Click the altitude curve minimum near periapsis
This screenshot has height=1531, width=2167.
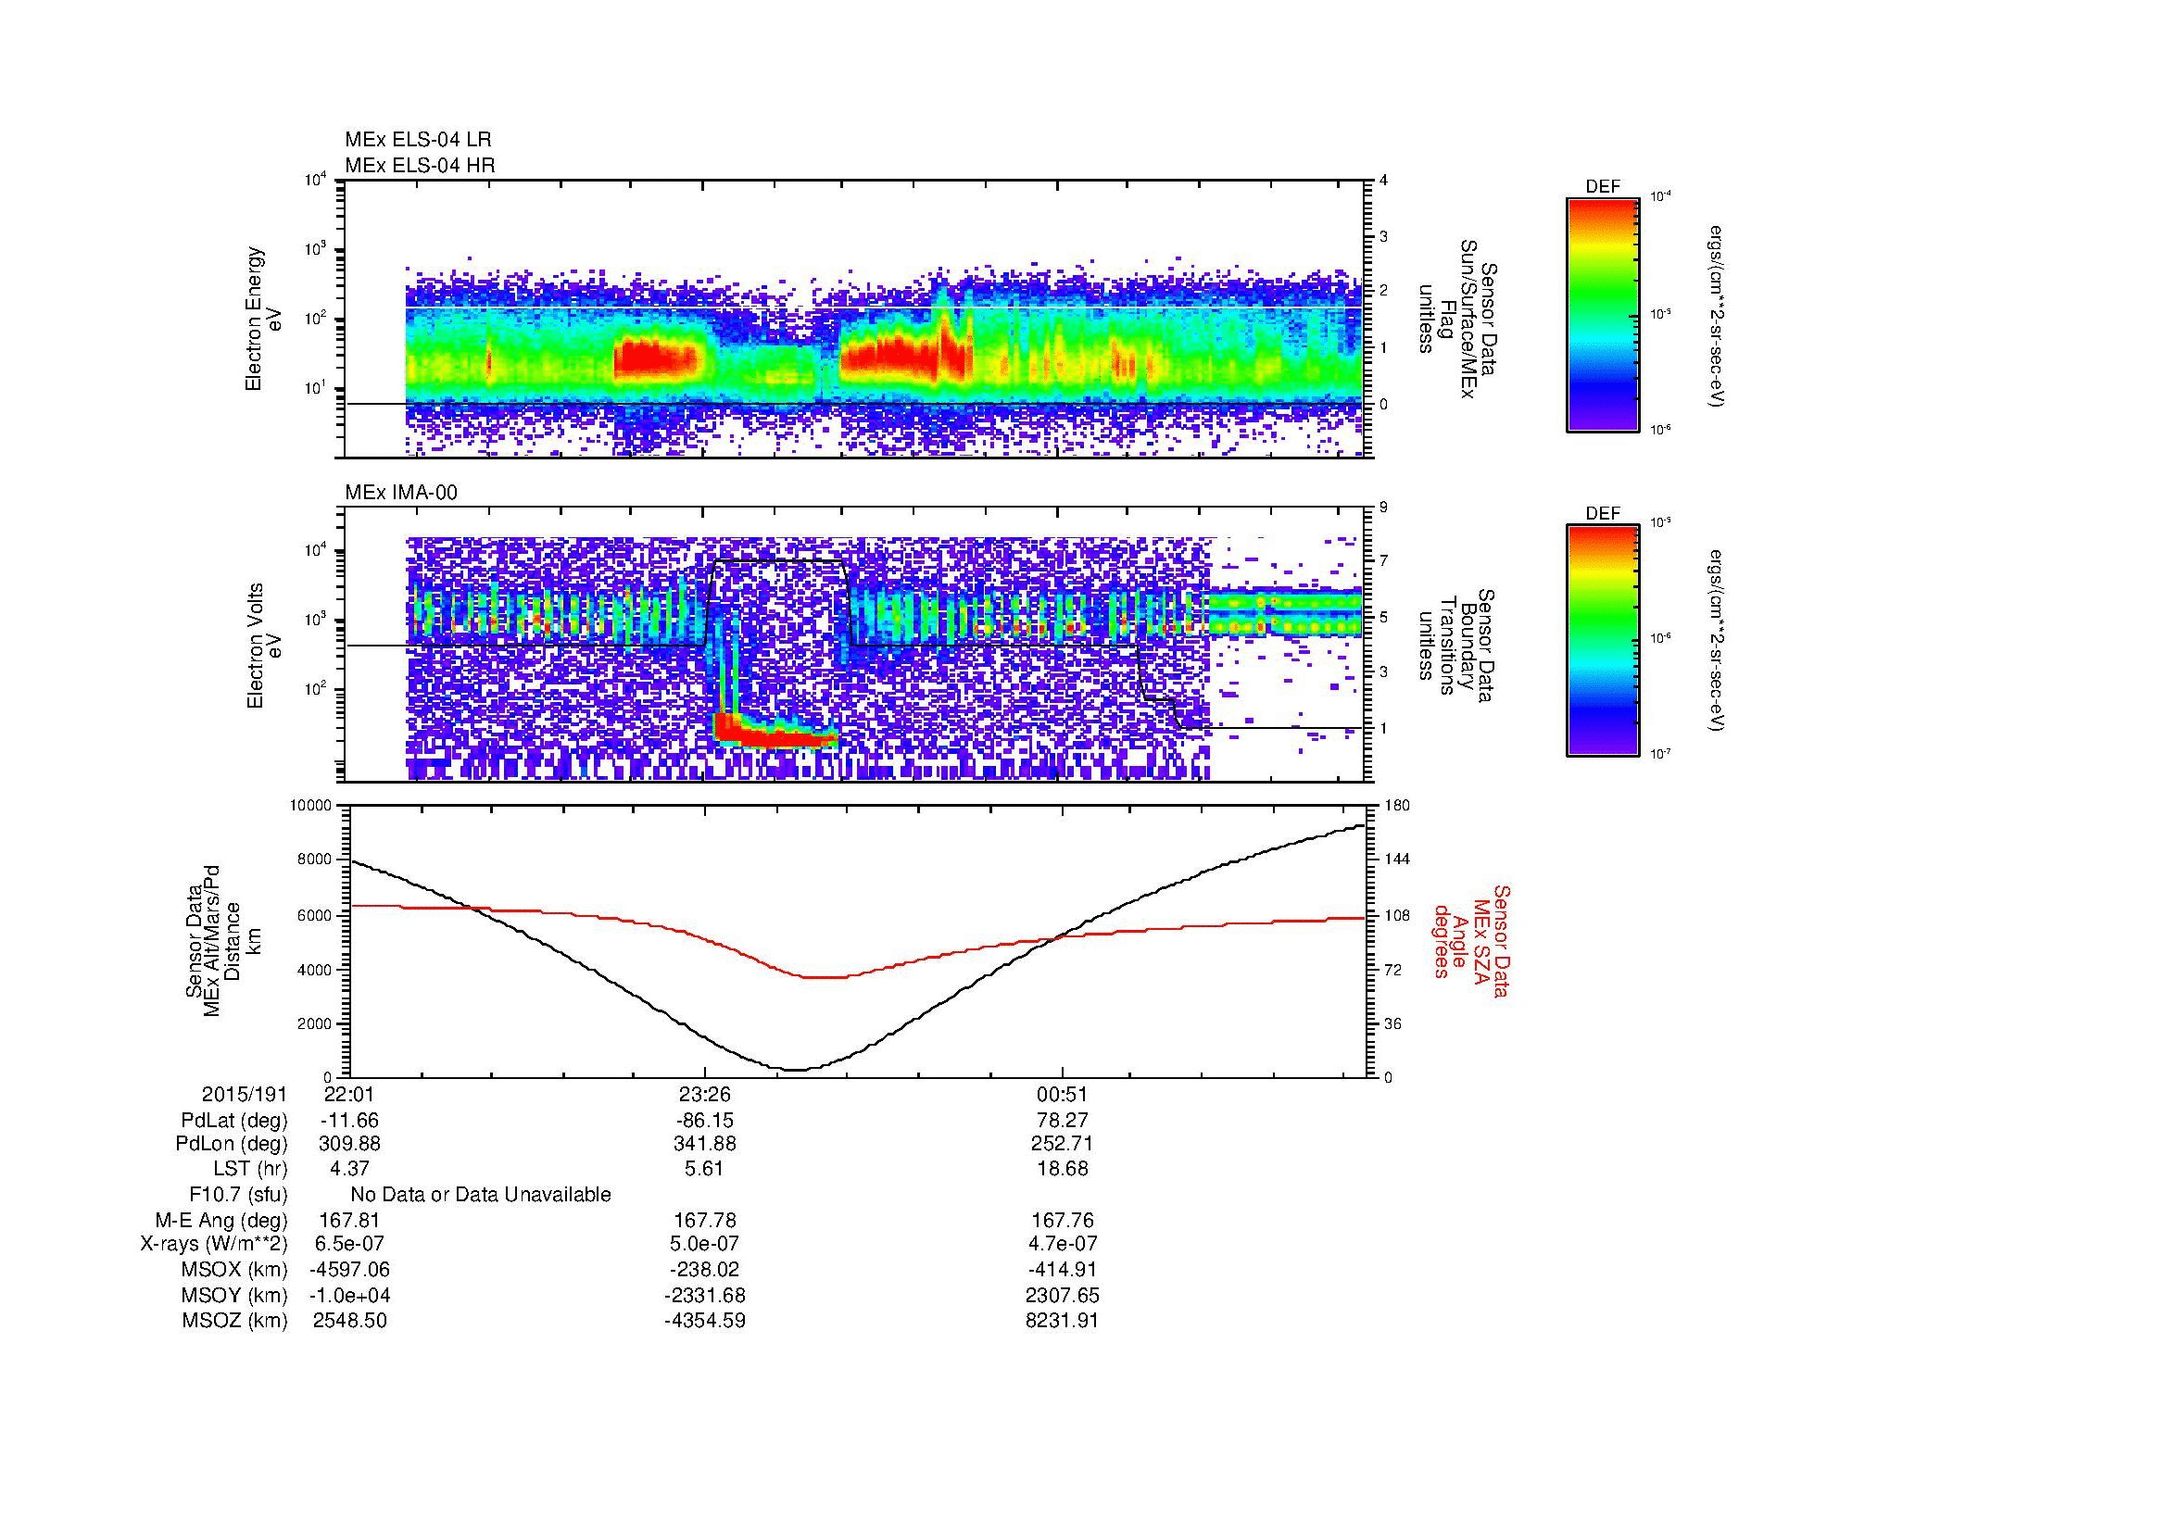(x=796, y=1070)
